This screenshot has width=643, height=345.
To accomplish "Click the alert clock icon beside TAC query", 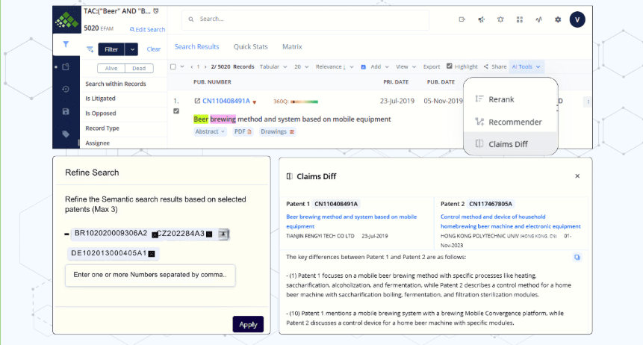I will pyautogui.click(x=156, y=11).
